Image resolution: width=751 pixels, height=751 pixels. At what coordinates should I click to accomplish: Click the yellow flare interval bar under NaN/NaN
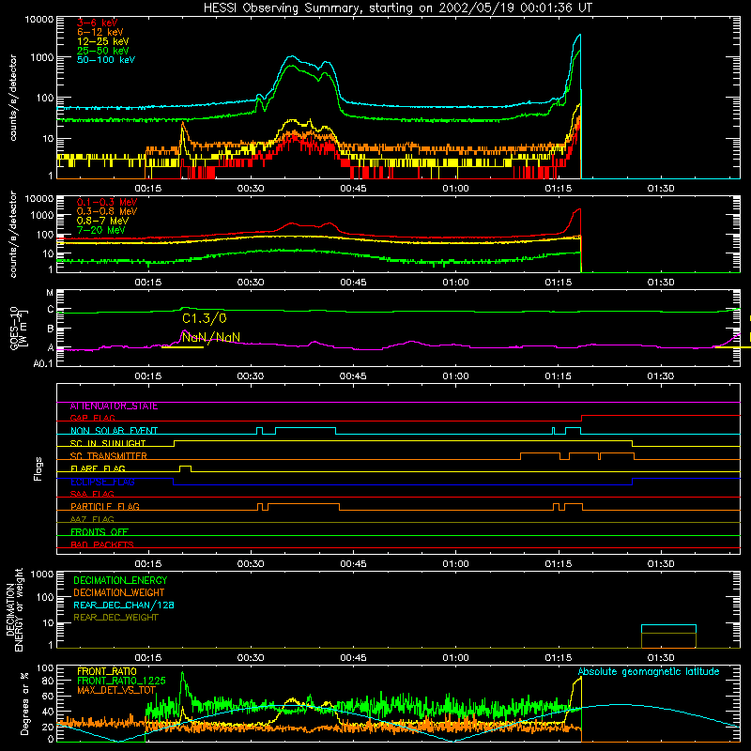tap(182, 346)
